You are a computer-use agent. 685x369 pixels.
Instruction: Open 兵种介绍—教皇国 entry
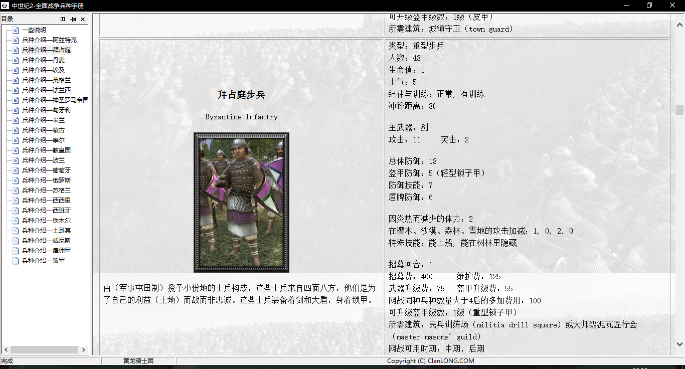pos(46,150)
